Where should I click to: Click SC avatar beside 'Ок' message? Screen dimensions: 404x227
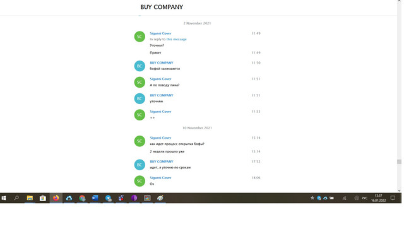tap(140, 181)
